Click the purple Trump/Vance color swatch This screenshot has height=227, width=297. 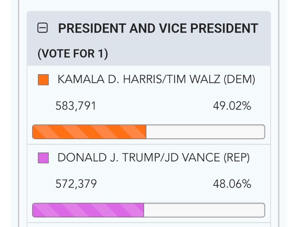click(x=43, y=158)
